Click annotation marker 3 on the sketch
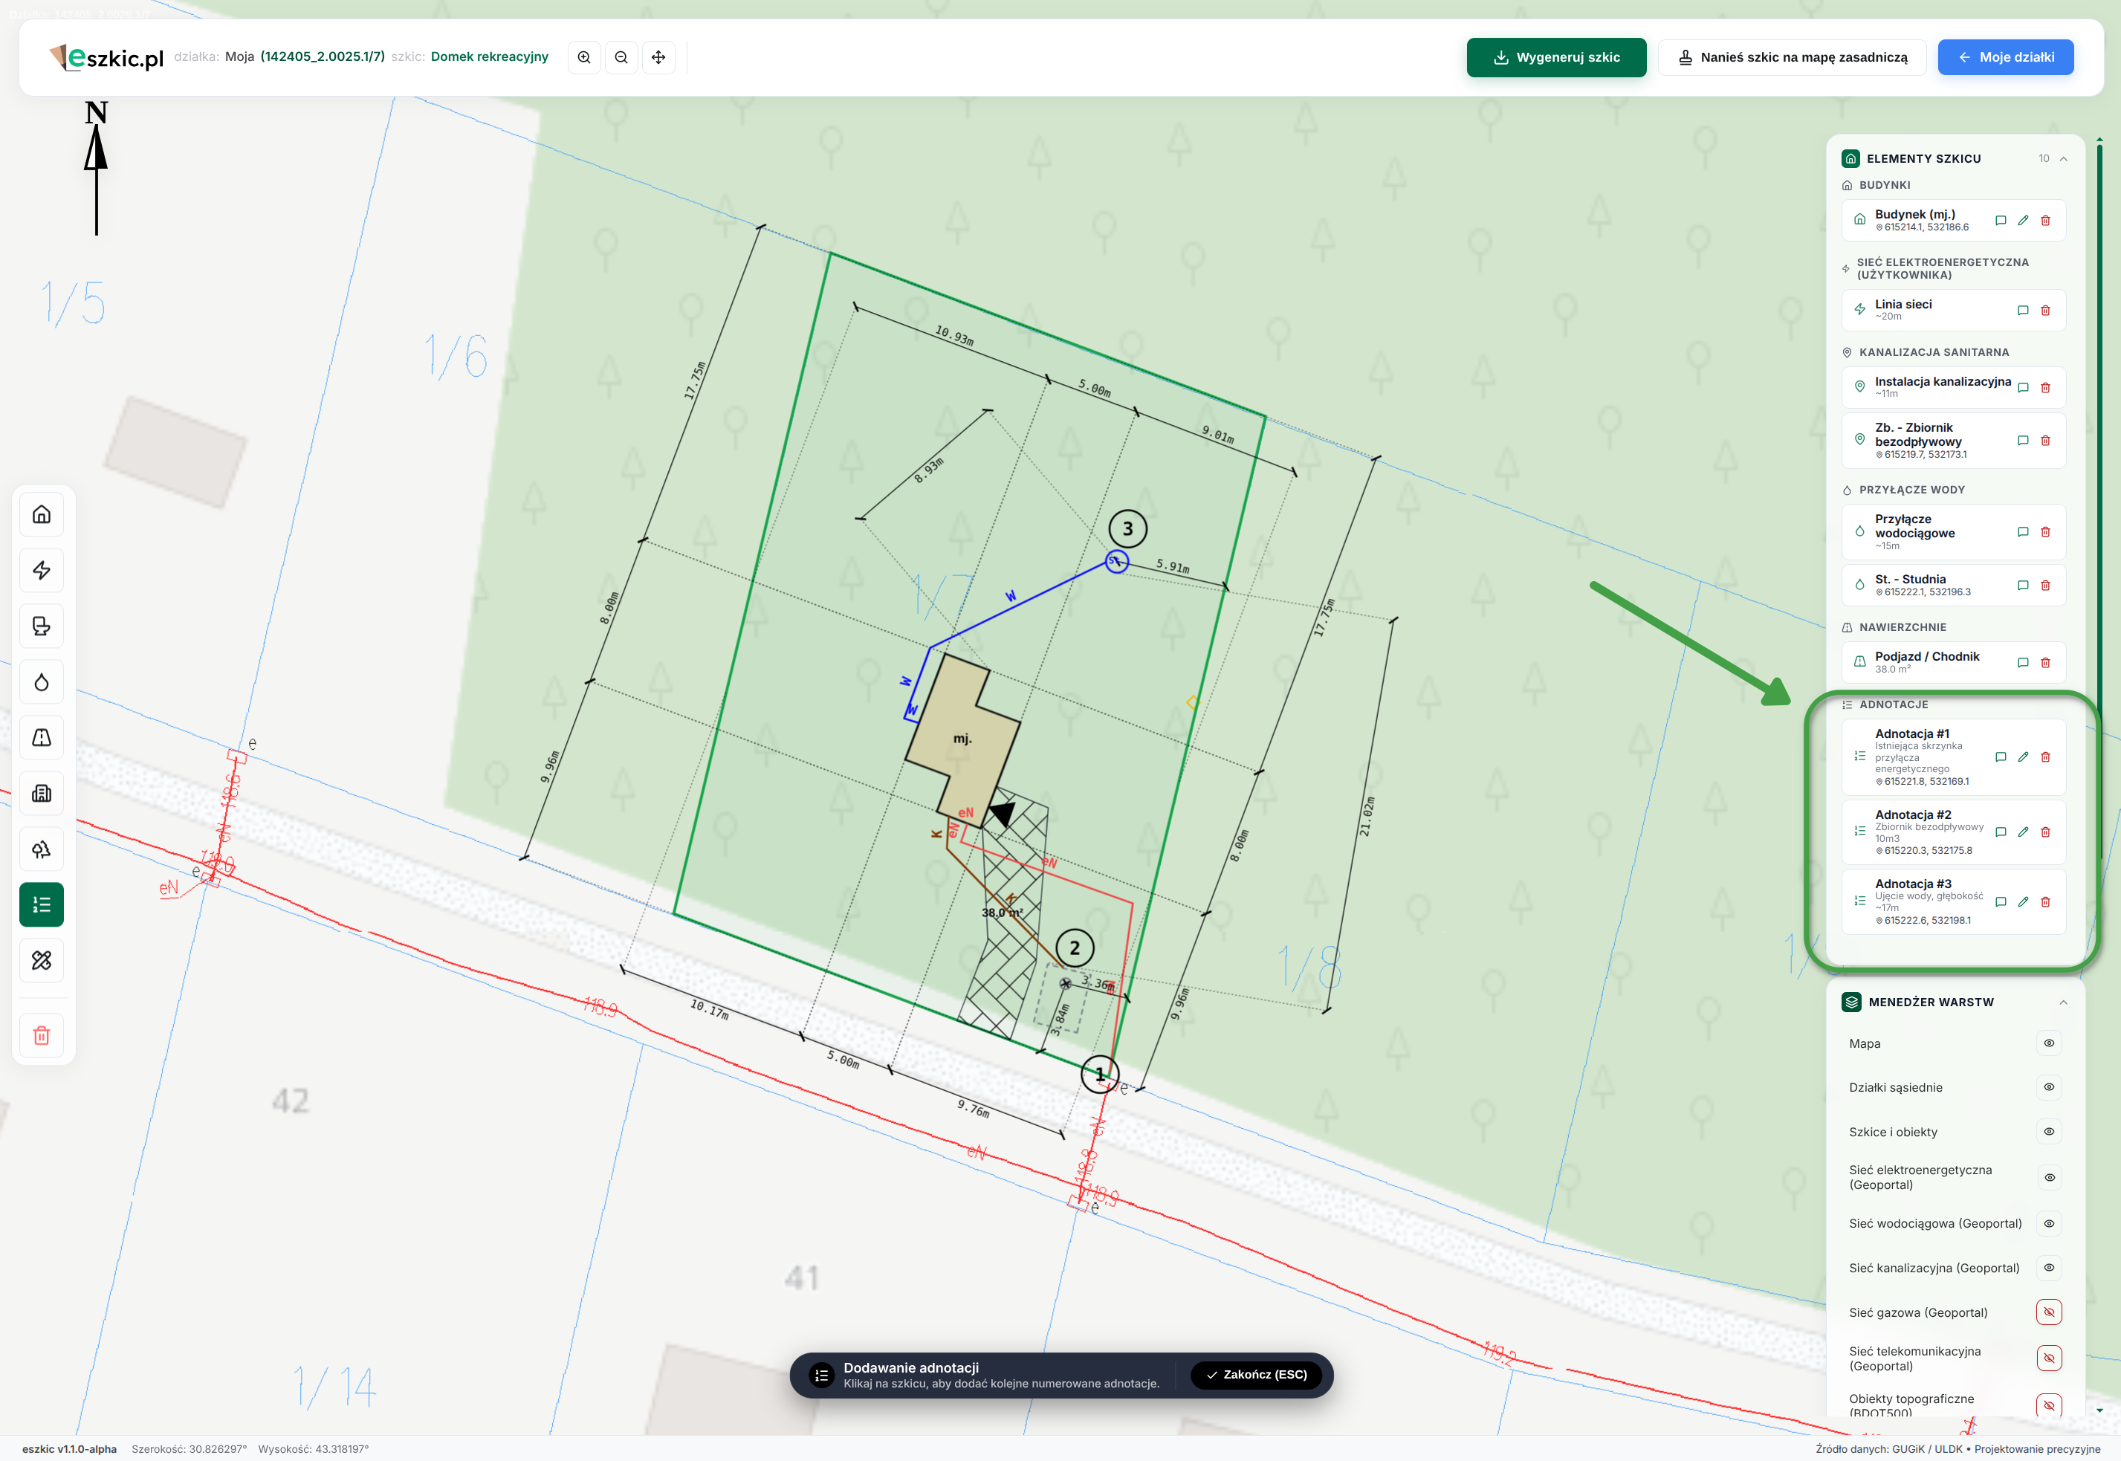Viewport: 2121px width, 1461px height. coord(1128,529)
